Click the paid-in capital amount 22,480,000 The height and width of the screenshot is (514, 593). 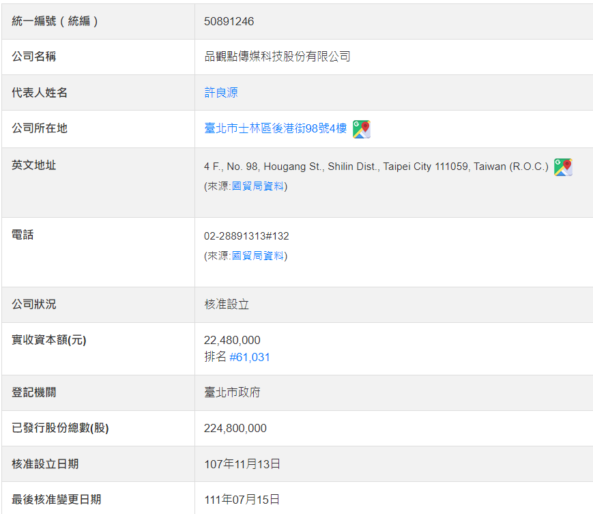point(232,340)
